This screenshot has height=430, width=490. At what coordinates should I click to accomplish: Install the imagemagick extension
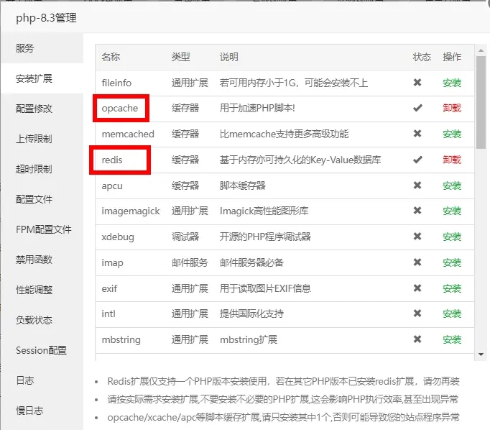coord(452,211)
